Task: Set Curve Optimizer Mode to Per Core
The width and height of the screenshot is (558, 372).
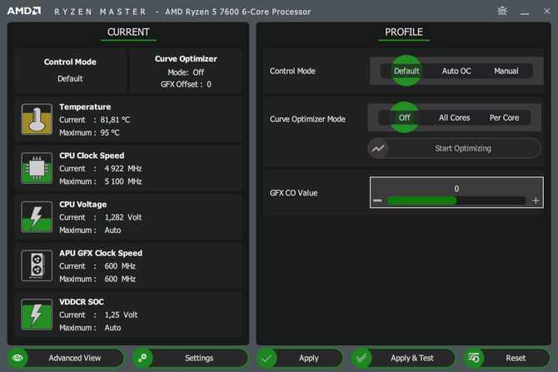Action: click(504, 117)
